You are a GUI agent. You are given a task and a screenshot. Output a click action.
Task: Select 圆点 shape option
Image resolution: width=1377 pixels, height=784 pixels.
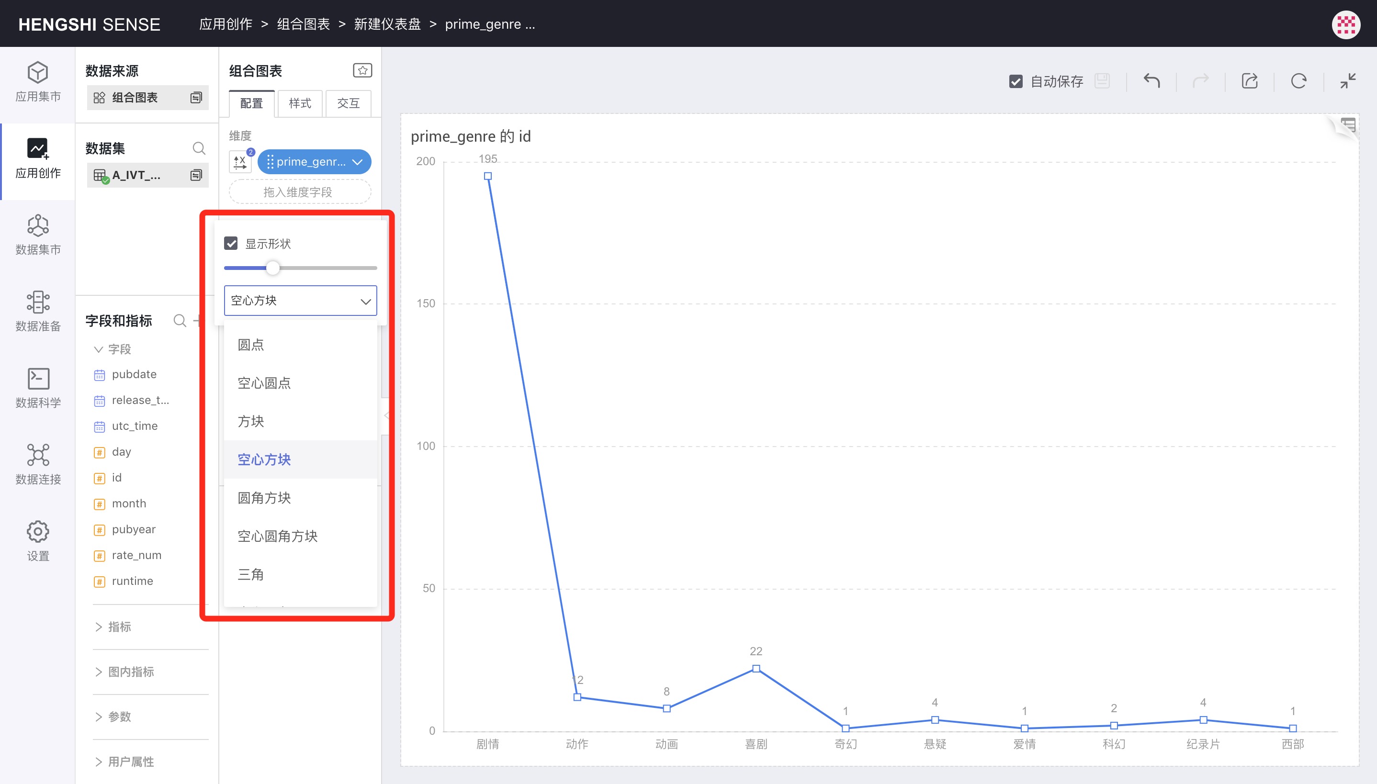(x=301, y=345)
